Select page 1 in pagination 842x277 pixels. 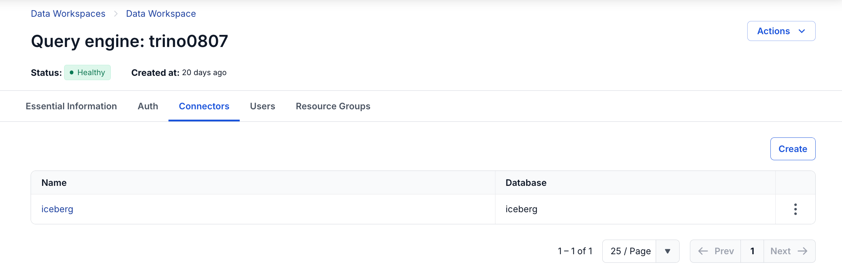coord(752,251)
